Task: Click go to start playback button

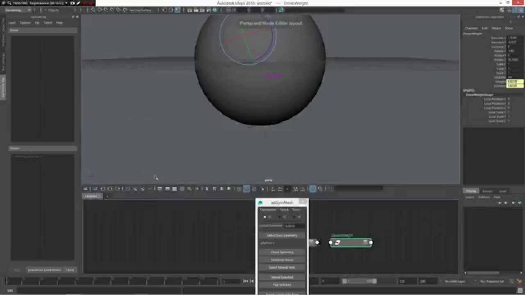Action: coord(245,281)
